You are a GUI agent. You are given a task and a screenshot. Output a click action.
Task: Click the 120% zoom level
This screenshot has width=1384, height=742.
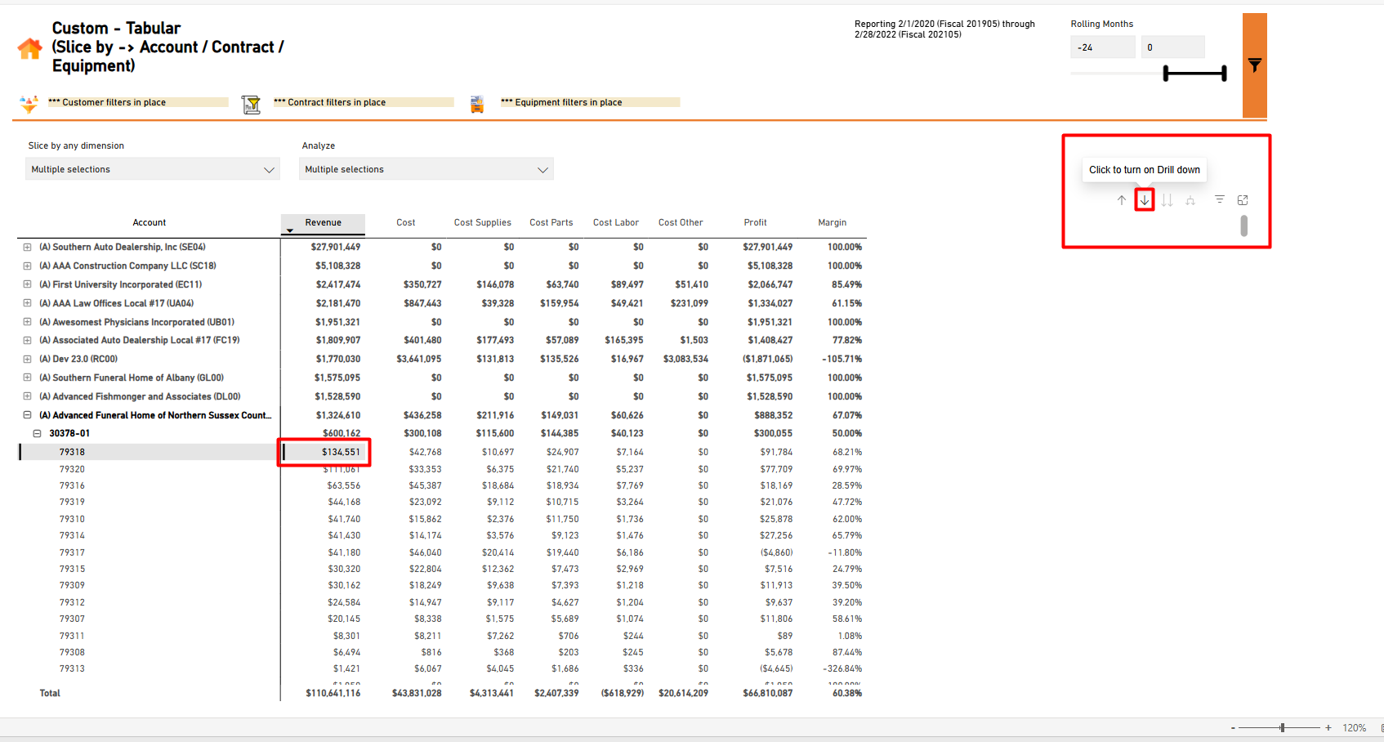click(x=1355, y=728)
